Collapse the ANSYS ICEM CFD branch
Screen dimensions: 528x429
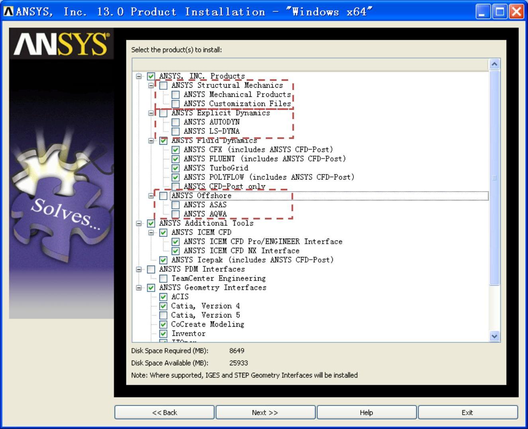pos(151,233)
